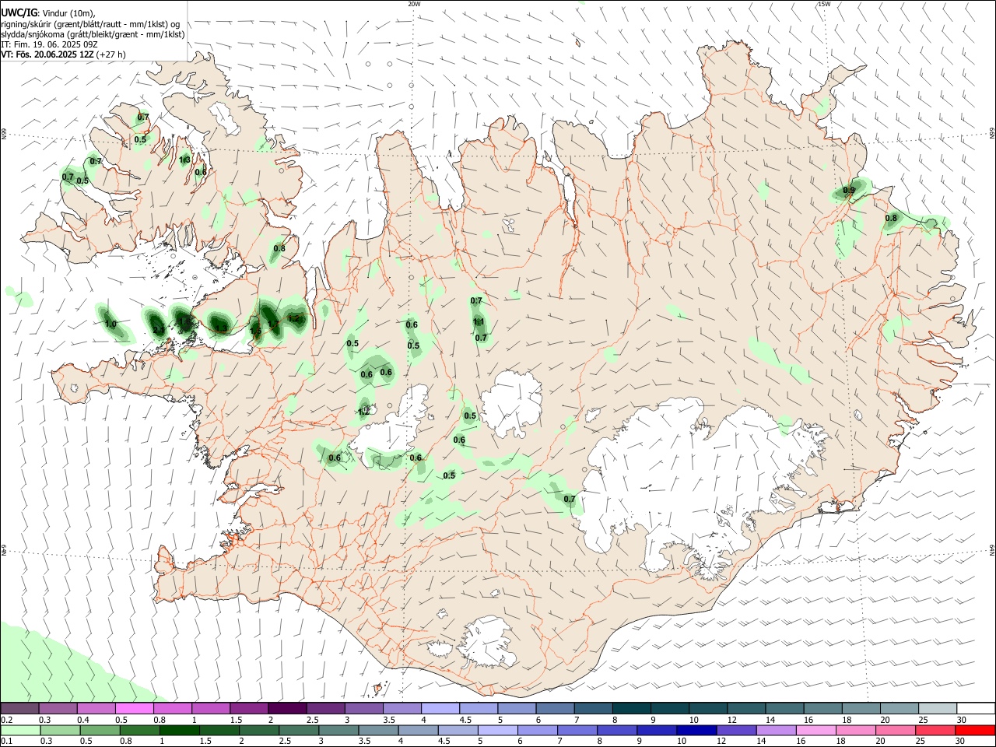
Task: Click the pale green 0.1 rain scale swatch
Action: (19, 730)
